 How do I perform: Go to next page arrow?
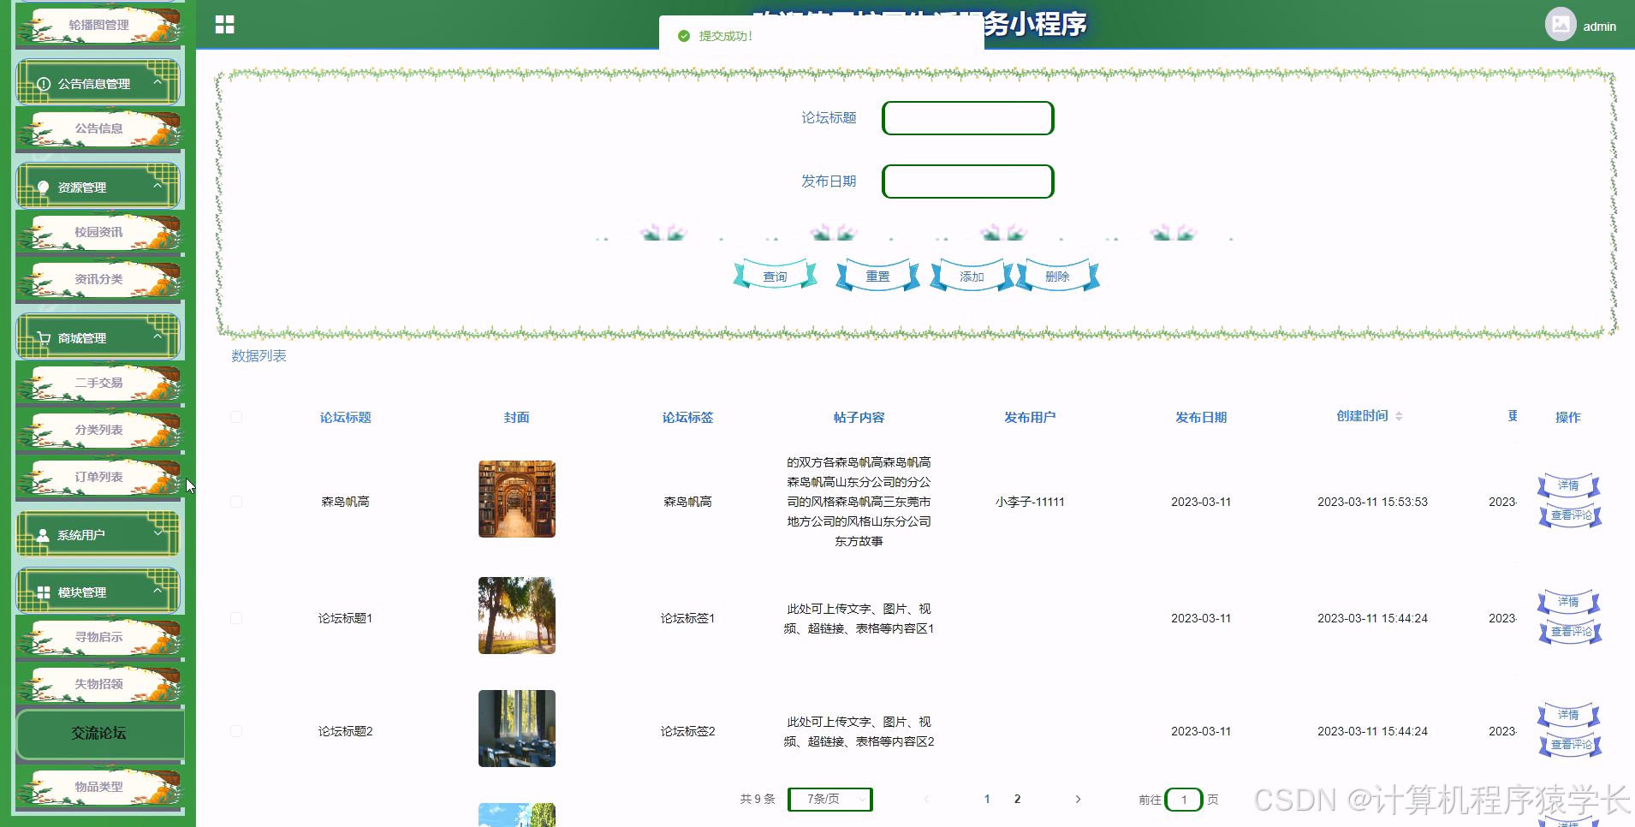[x=1078, y=799]
